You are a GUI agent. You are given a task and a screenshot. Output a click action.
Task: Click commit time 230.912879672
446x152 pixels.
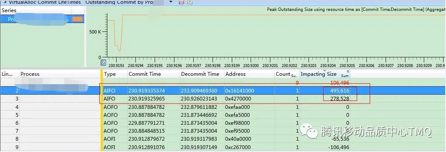tap(146, 139)
